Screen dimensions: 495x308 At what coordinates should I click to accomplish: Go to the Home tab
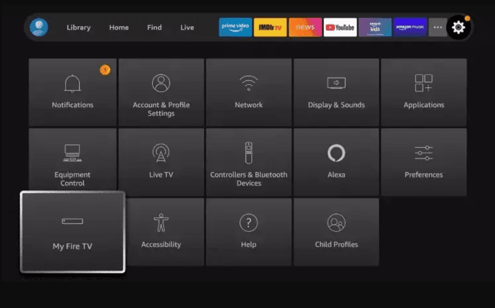point(119,27)
